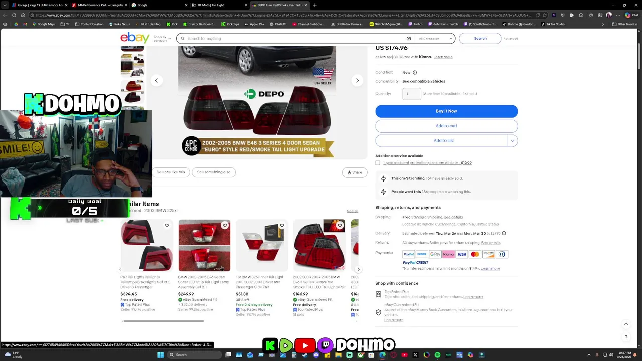Jump back to top with up-arrow button
The image size is (642, 361).
(626, 324)
